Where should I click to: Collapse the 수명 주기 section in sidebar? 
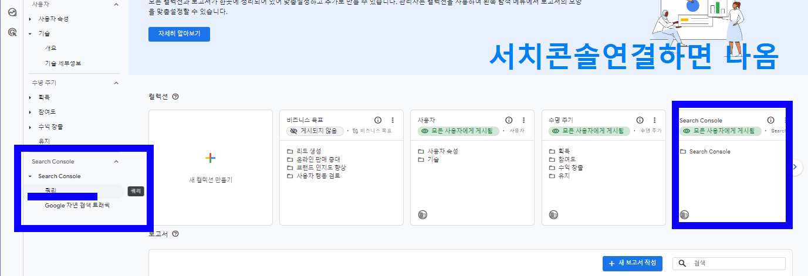tap(116, 83)
